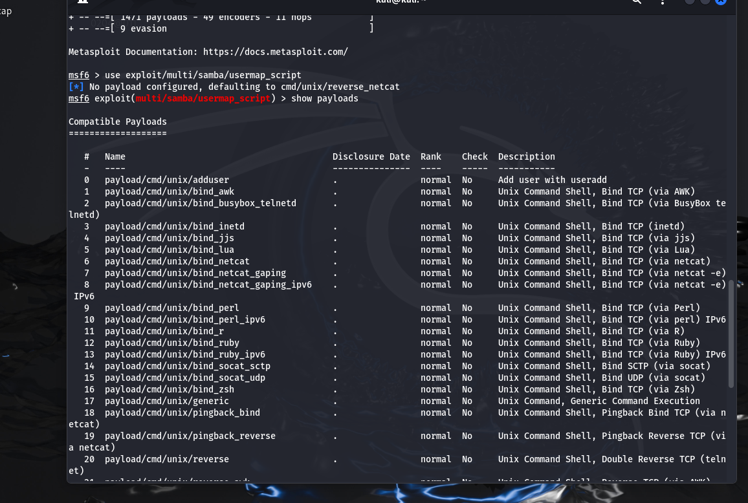Click the 'Description' column header
Viewport: 748px width, 503px height.
tap(527, 156)
